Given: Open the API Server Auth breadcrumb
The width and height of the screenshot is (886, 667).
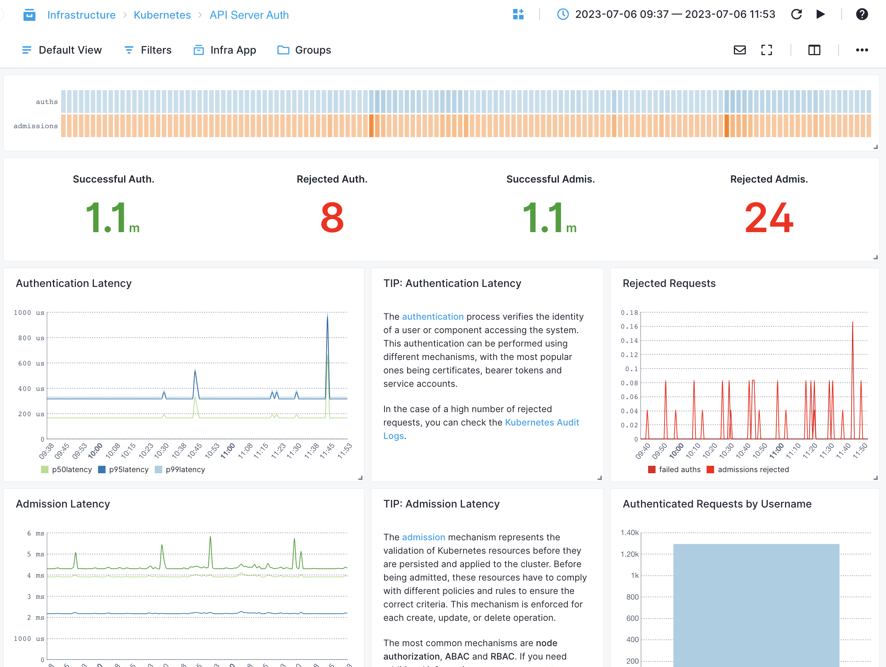Looking at the screenshot, I should 249,15.
